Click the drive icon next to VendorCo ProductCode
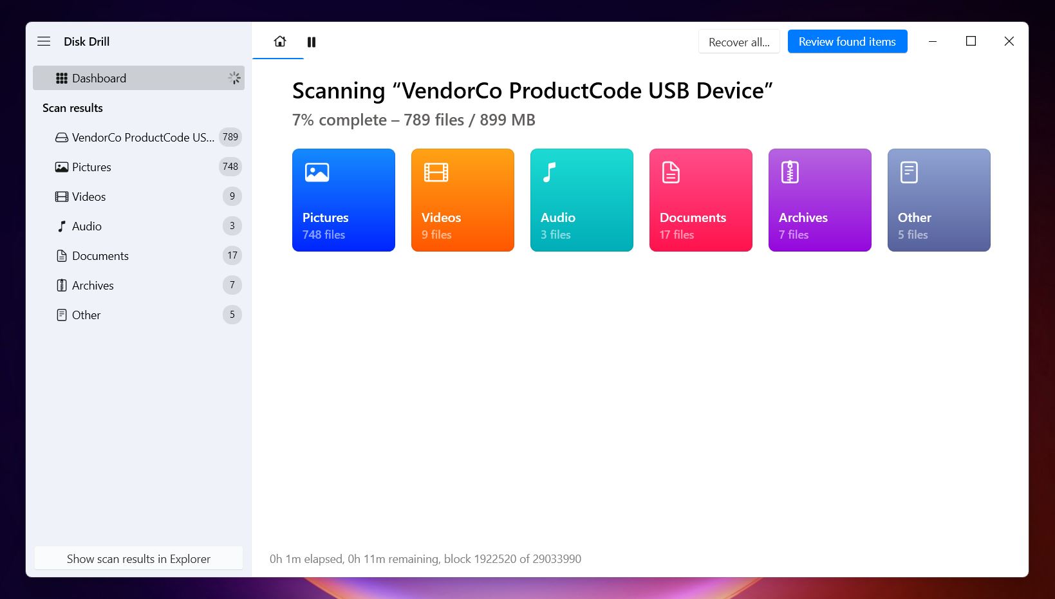Viewport: 1055px width, 599px height. click(x=62, y=137)
